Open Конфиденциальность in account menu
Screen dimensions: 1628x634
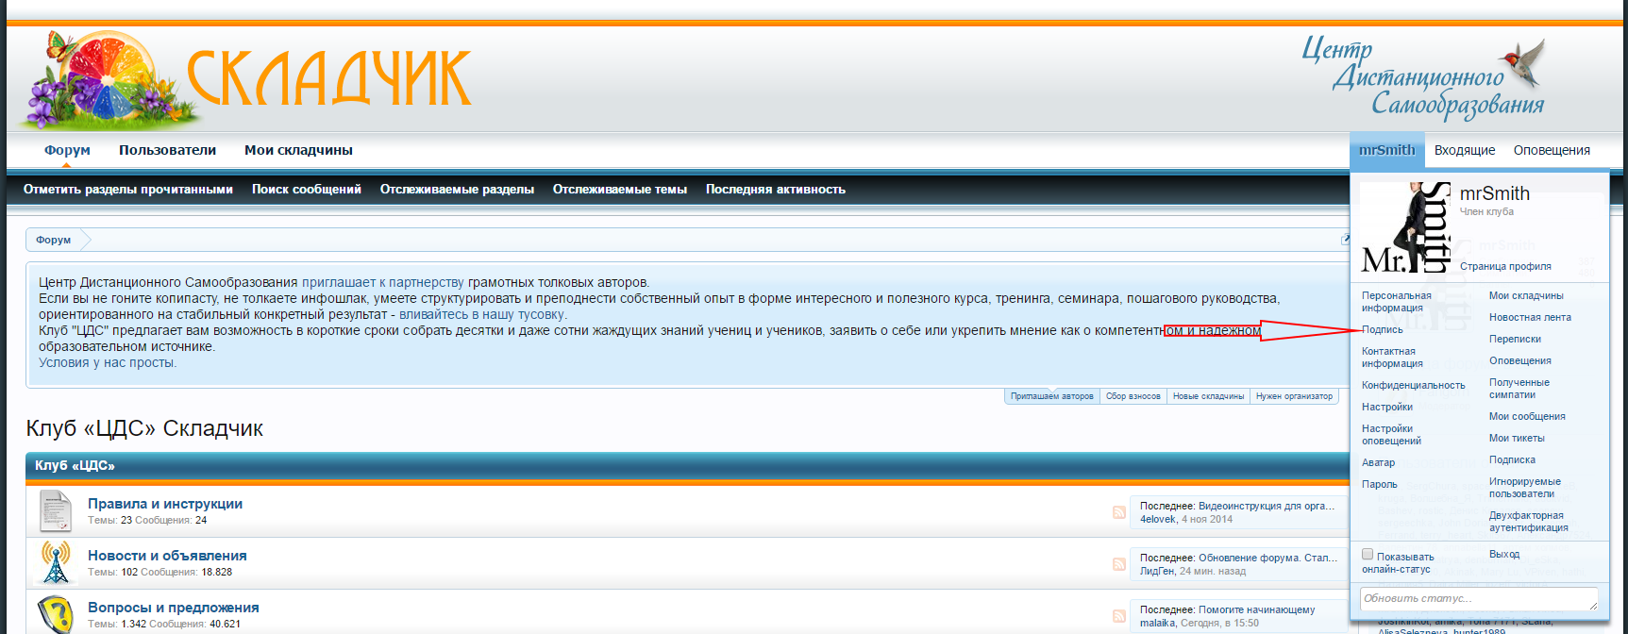pyautogui.click(x=1413, y=386)
